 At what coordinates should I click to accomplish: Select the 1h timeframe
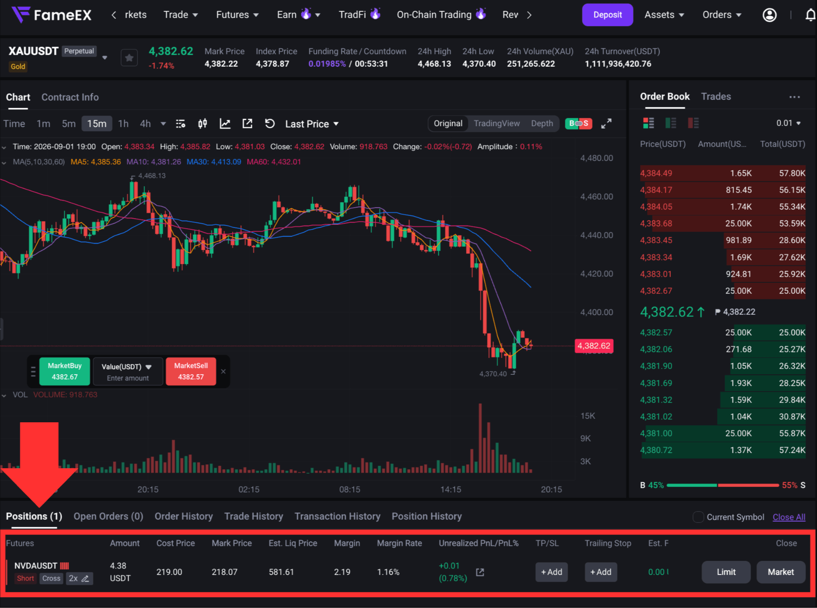[x=123, y=124]
